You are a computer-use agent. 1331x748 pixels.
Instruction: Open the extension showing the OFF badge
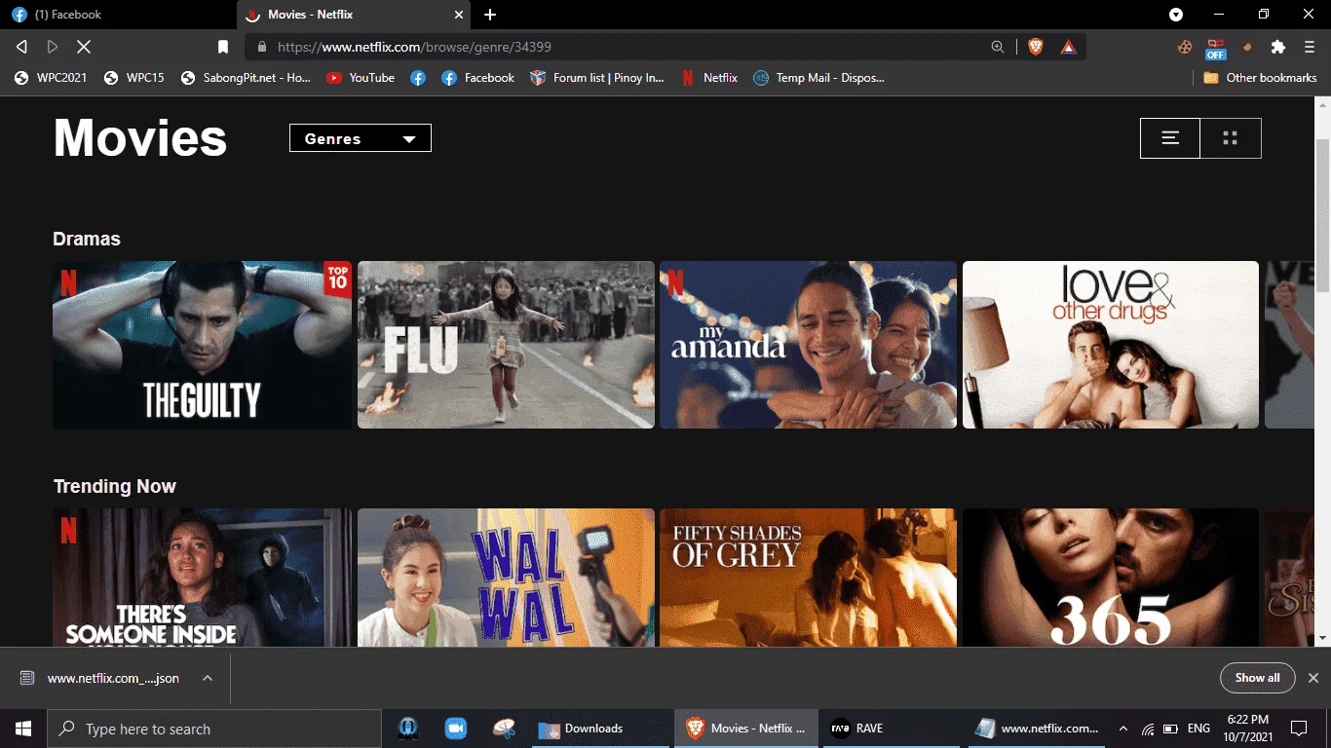click(1216, 48)
